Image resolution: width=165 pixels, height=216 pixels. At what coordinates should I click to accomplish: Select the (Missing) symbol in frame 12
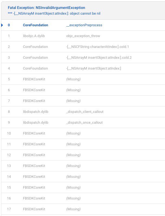73,155
